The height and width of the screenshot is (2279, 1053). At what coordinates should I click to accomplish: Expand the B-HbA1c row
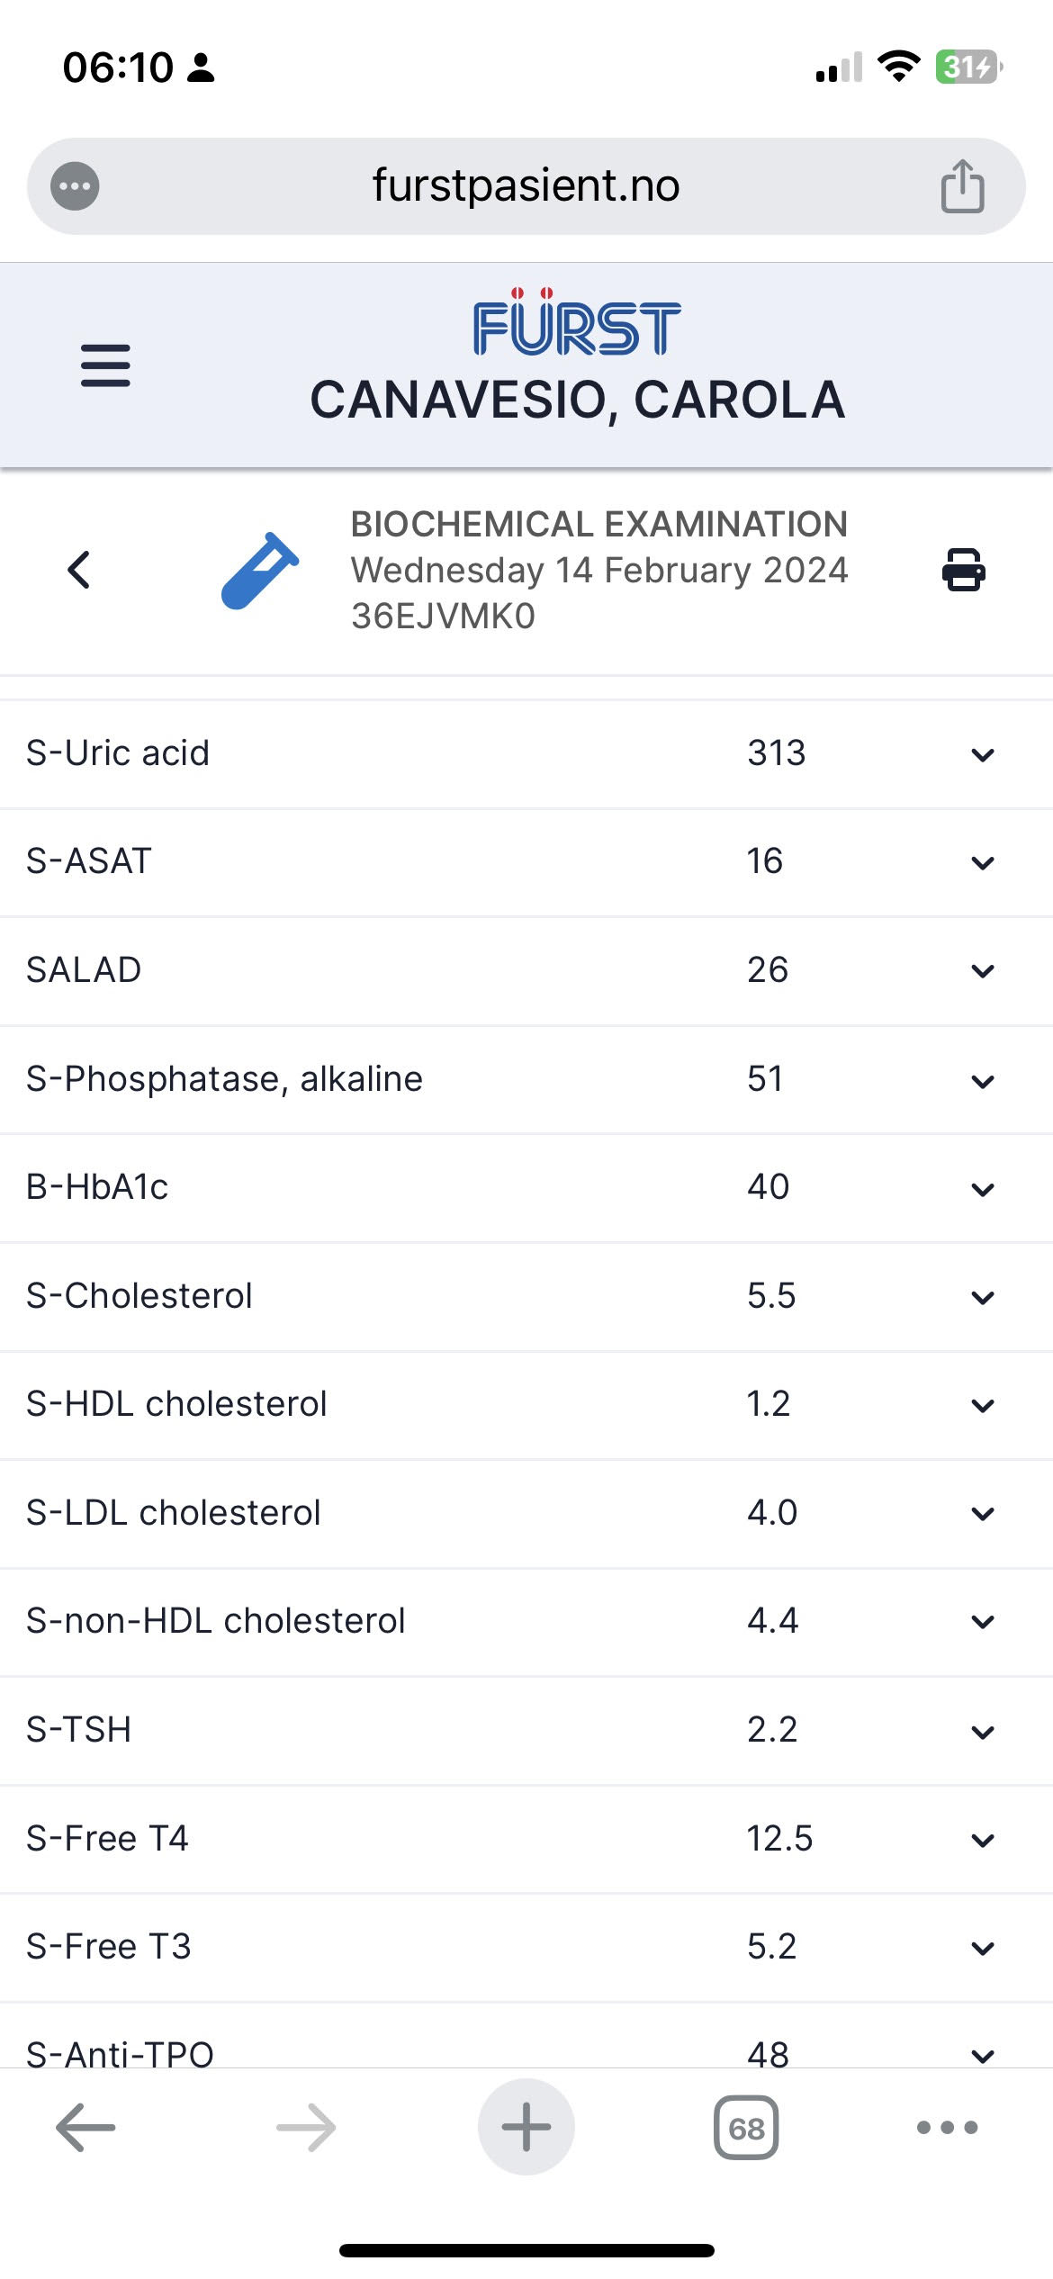pos(983,1188)
